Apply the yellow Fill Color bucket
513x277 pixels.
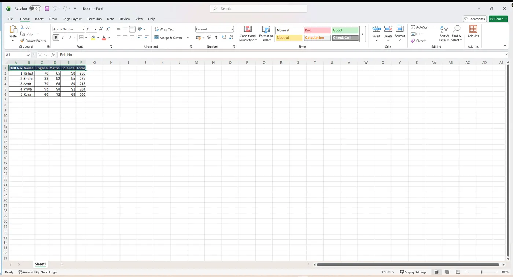pos(93,37)
